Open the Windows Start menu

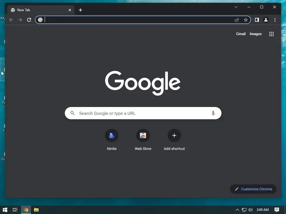click(x=5, y=210)
